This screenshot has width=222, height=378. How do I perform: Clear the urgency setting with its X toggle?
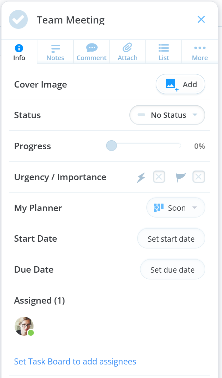[x=159, y=177]
